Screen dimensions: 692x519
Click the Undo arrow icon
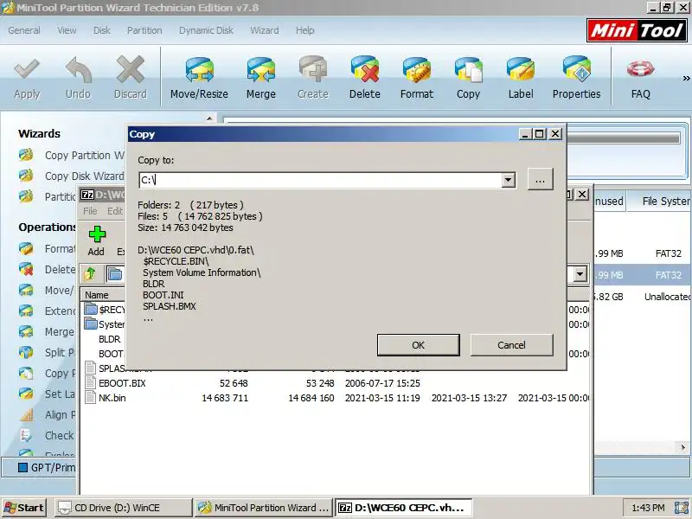[78, 70]
